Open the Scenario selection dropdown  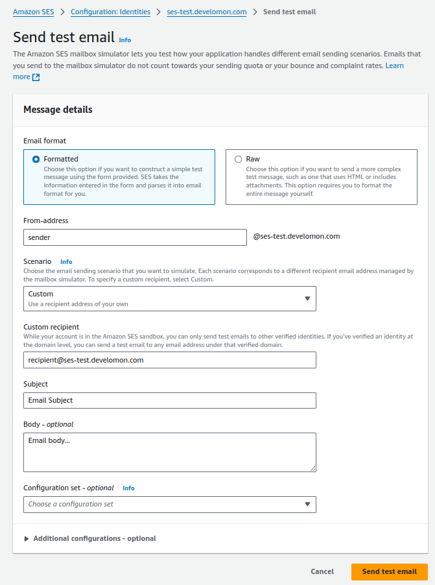(x=169, y=298)
